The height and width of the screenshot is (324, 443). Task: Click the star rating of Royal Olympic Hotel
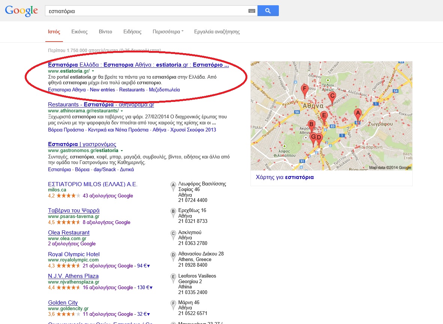[68, 266]
